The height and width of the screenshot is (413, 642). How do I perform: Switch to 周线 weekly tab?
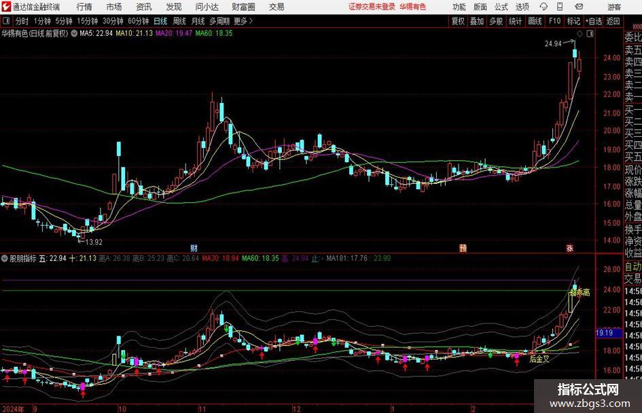click(179, 21)
